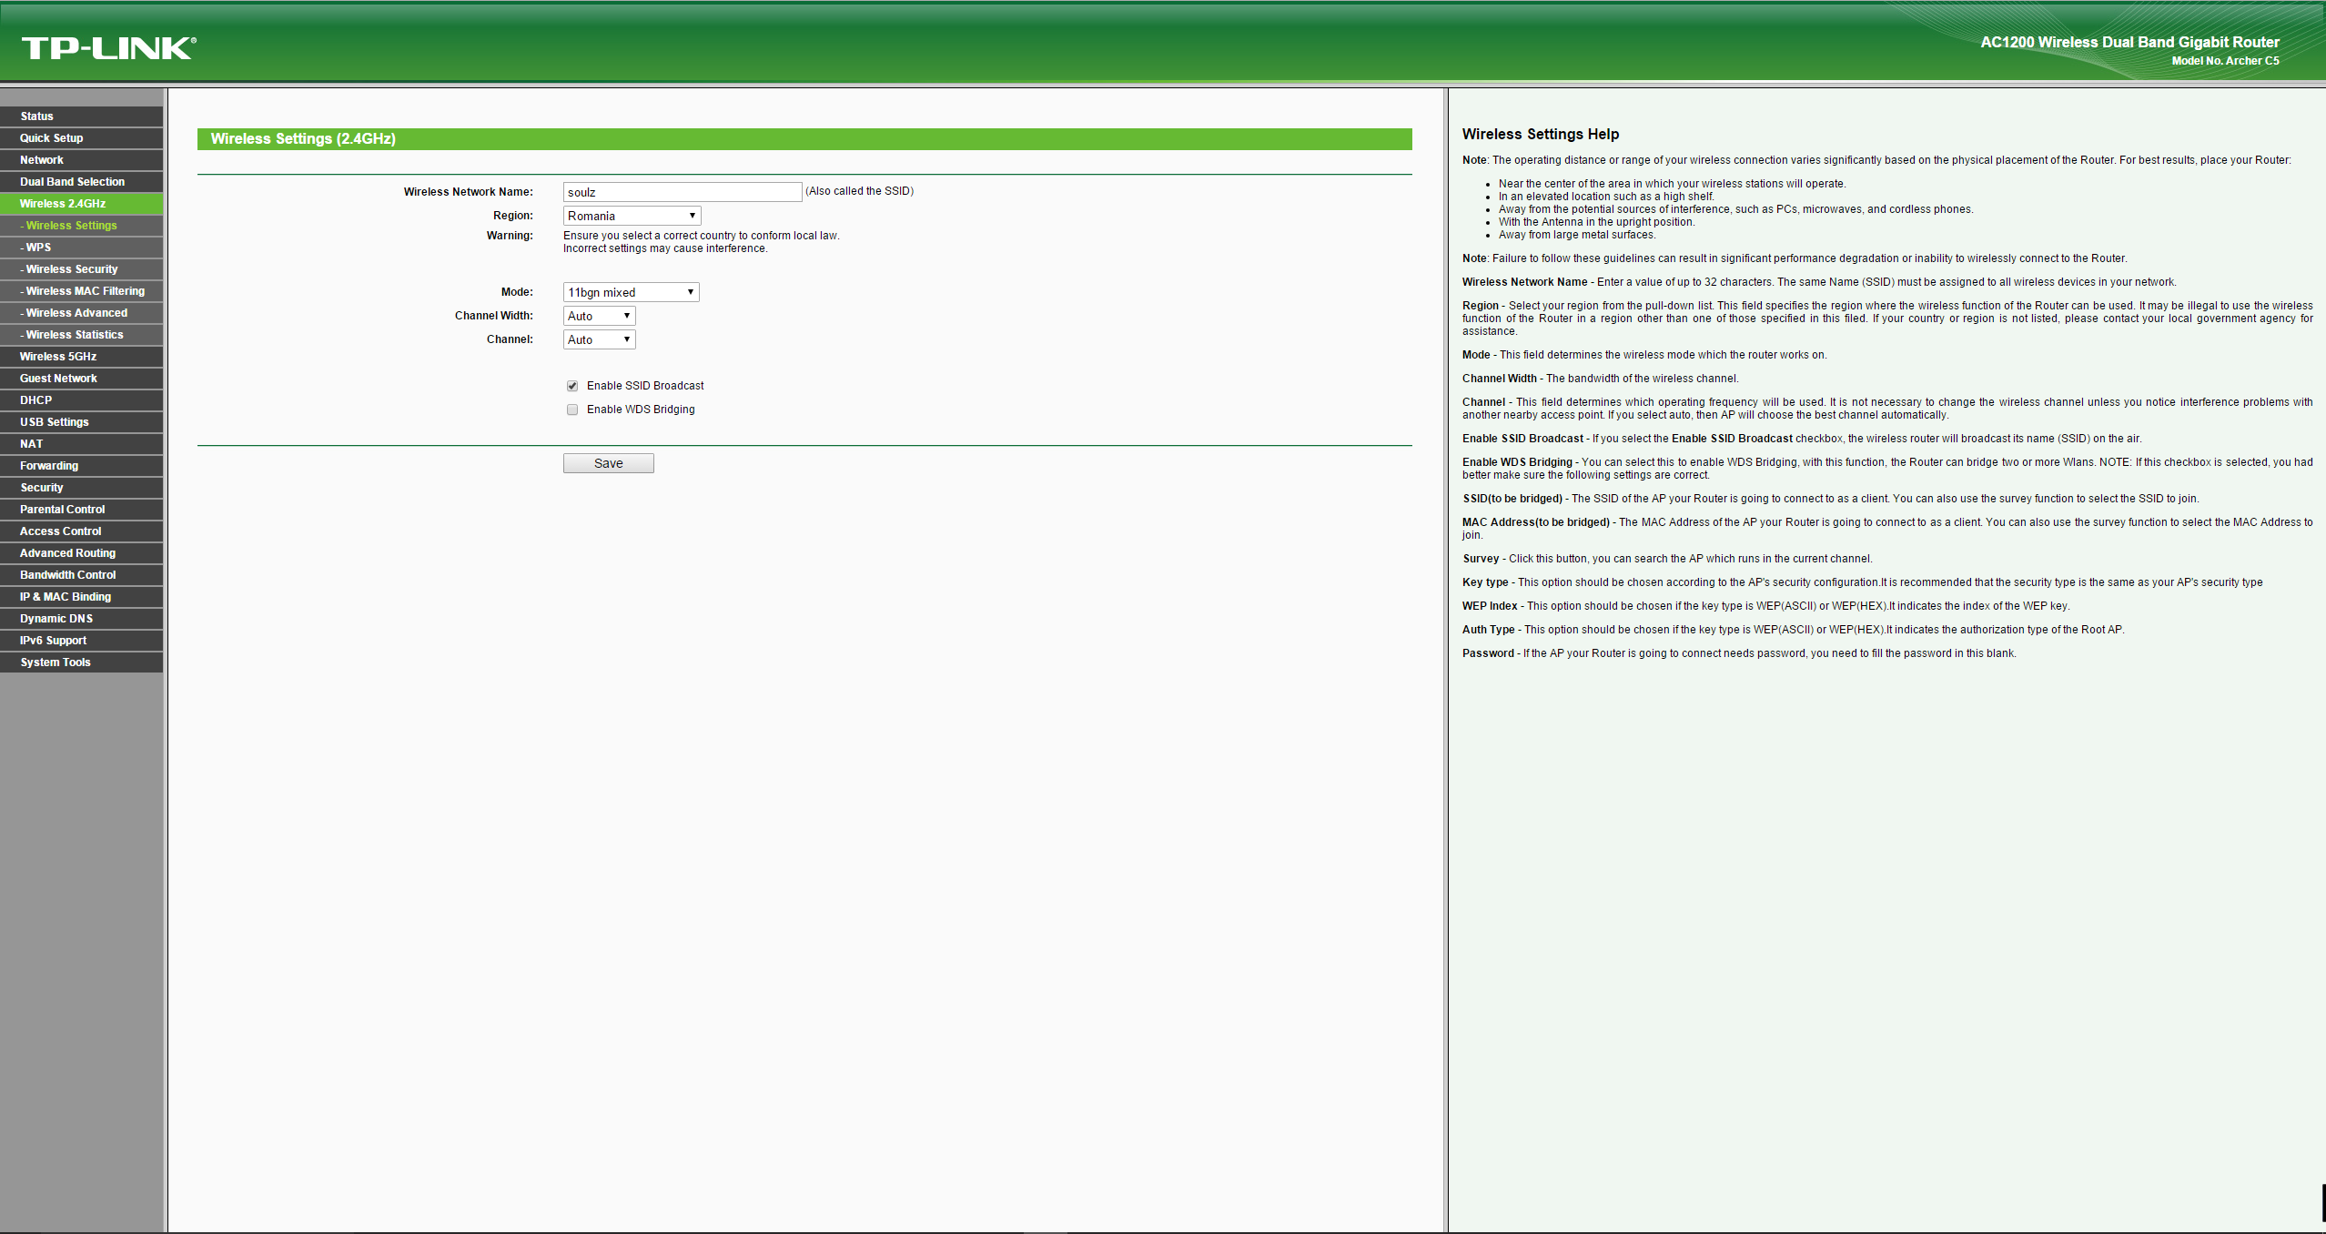The height and width of the screenshot is (1234, 2326).
Task: Navigate to Guest Network settings
Action: (58, 379)
